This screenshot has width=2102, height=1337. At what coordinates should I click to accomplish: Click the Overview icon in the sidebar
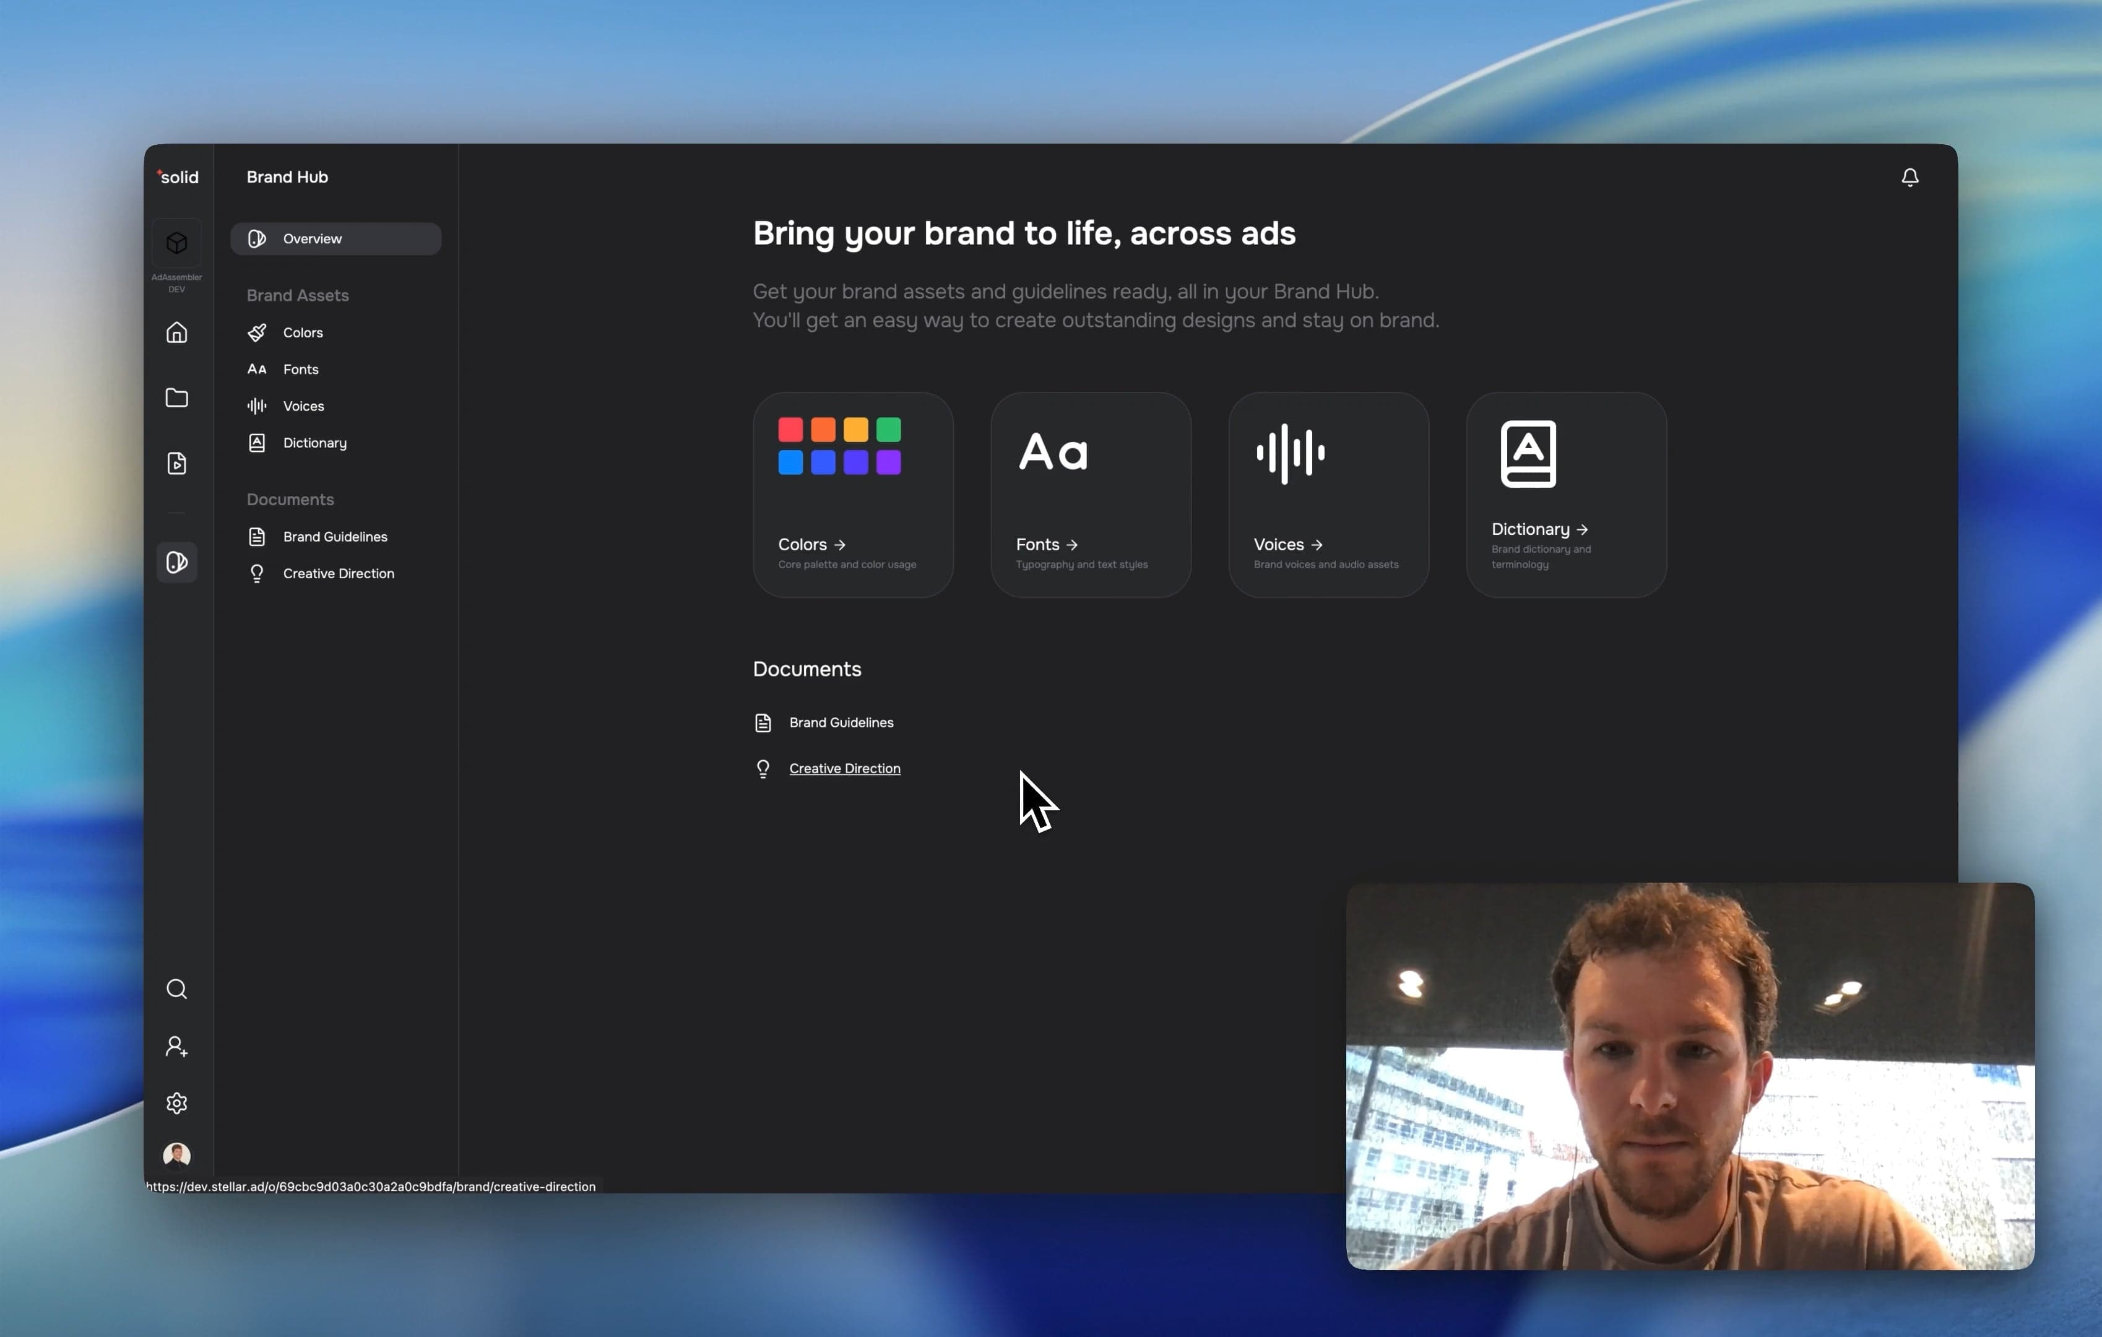click(257, 239)
